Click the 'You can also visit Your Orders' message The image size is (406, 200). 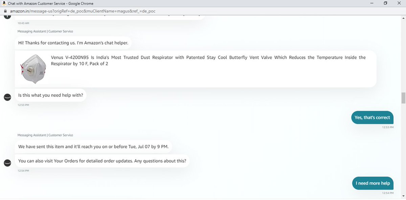click(x=102, y=161)
